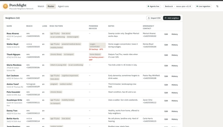Click the name Thanh Nguyen

[13, 55]
